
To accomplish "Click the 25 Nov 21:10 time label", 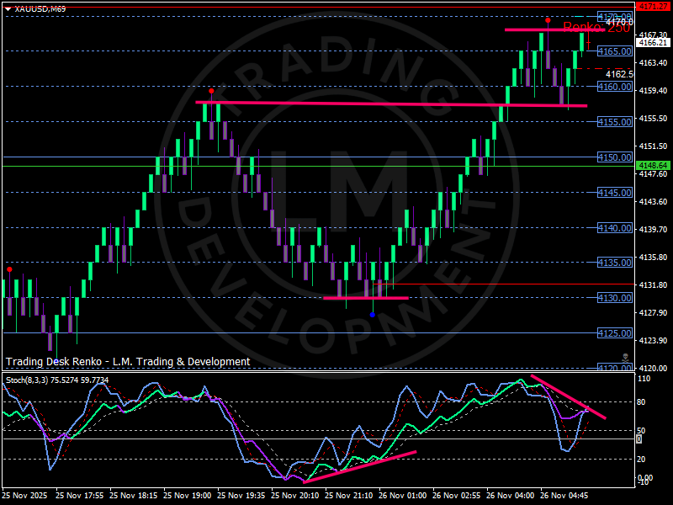I will [x=348, y=496].
